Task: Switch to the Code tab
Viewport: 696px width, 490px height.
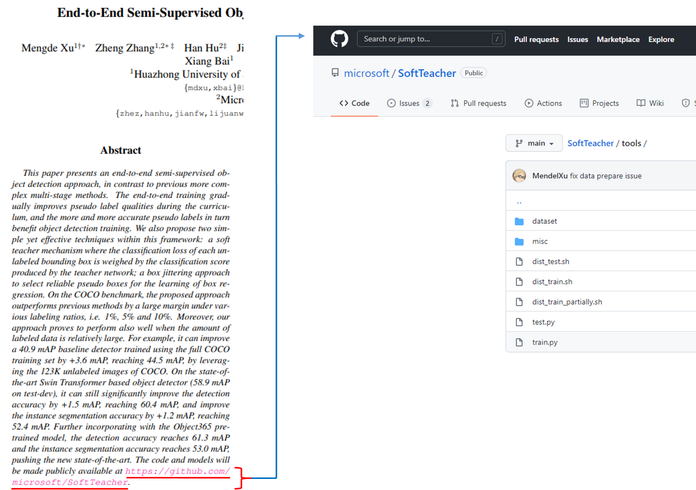Action: coord(355,103)
